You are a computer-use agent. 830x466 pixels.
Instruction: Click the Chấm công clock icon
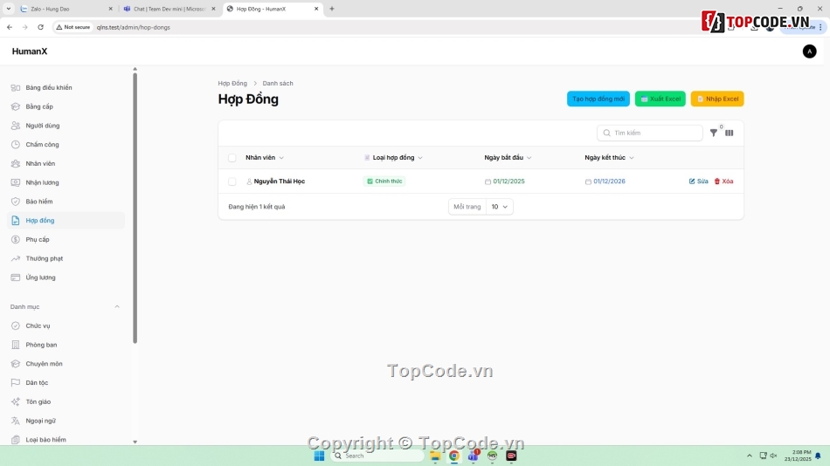16,144
